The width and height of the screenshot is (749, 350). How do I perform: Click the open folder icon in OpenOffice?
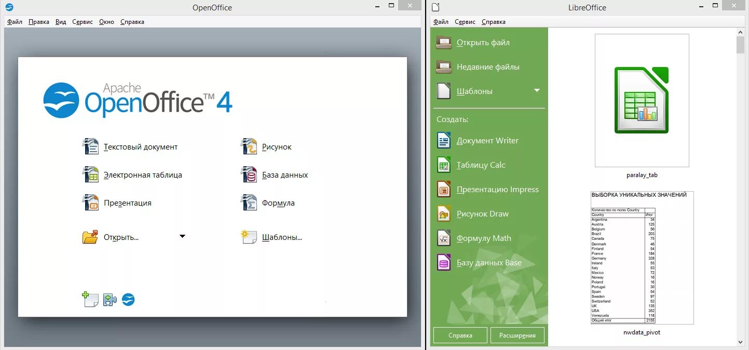(x=90, y=237)
